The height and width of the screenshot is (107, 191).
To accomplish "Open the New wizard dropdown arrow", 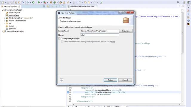I will tap(5, 2).
